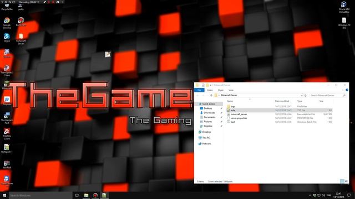Open the Notepad++ desktop shortcut
This screenshot has width=355, height=199.
pyautogui.click(x=7, y=149)
